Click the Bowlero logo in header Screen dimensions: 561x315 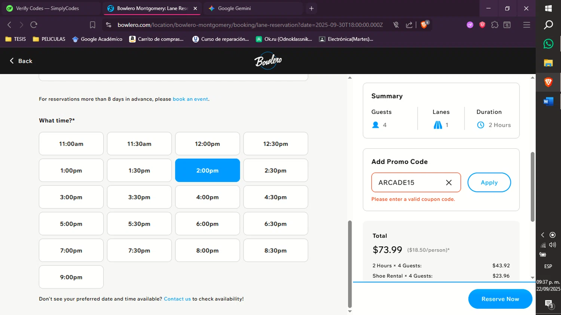[x=268, y=61]
